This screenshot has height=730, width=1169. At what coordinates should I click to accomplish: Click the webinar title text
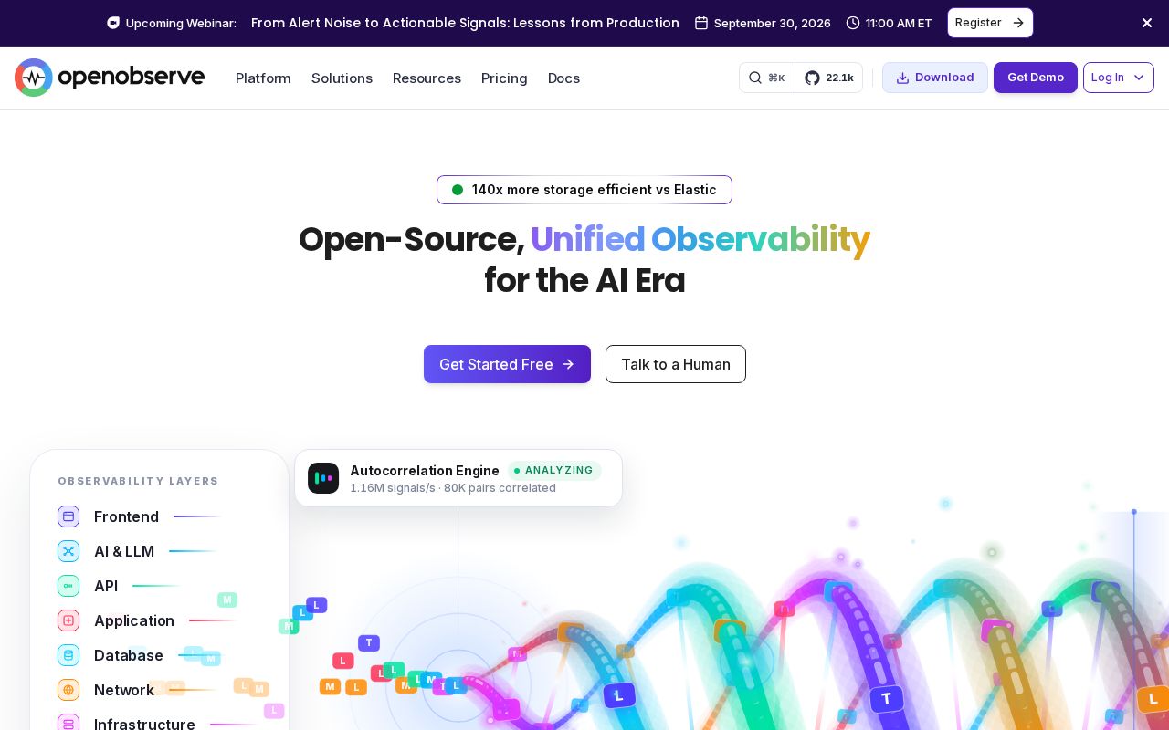tap(465, 23)
